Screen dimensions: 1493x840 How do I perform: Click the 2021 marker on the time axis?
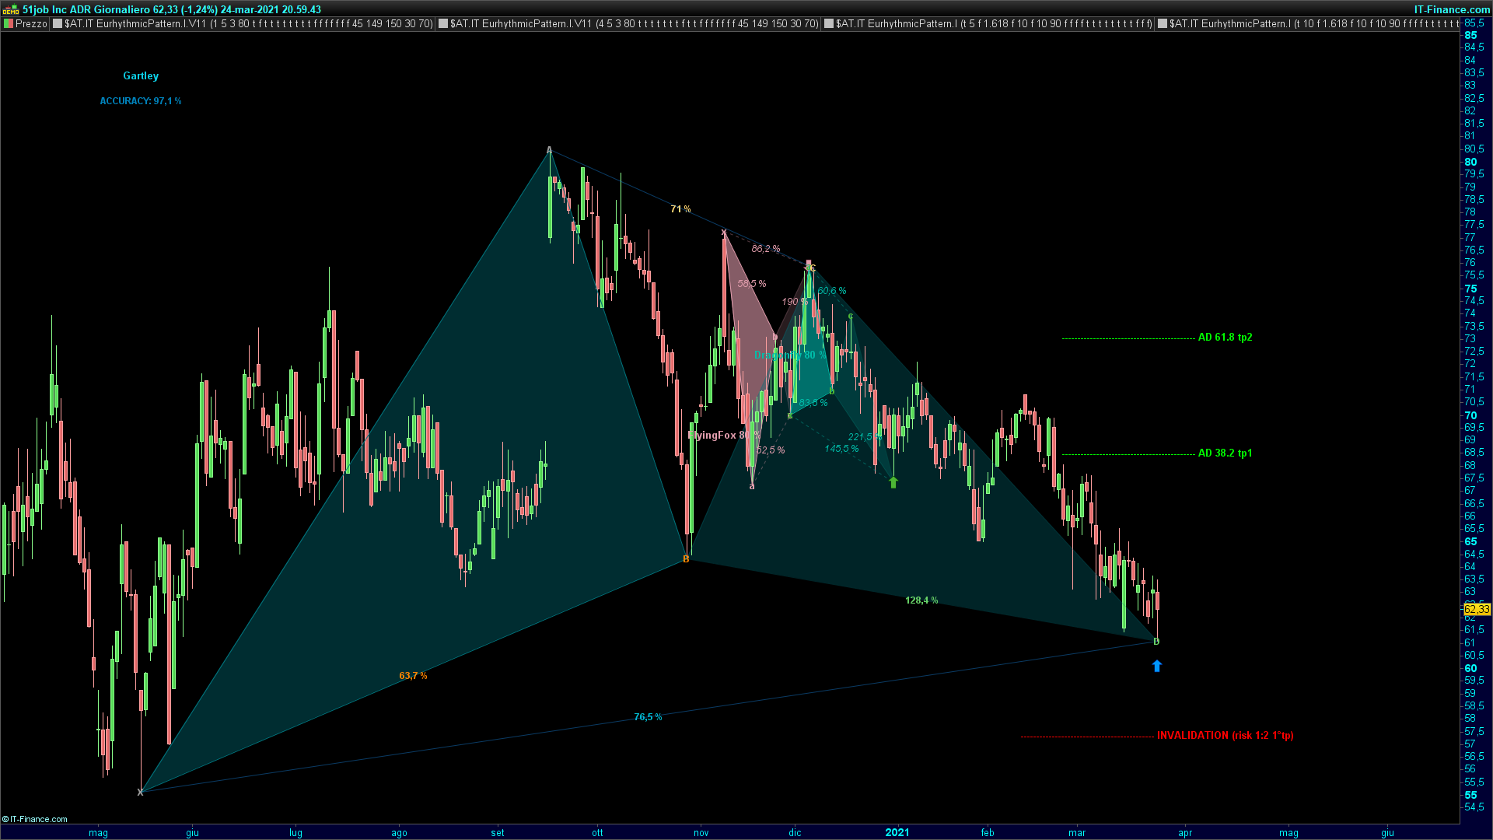pos(897,832)
